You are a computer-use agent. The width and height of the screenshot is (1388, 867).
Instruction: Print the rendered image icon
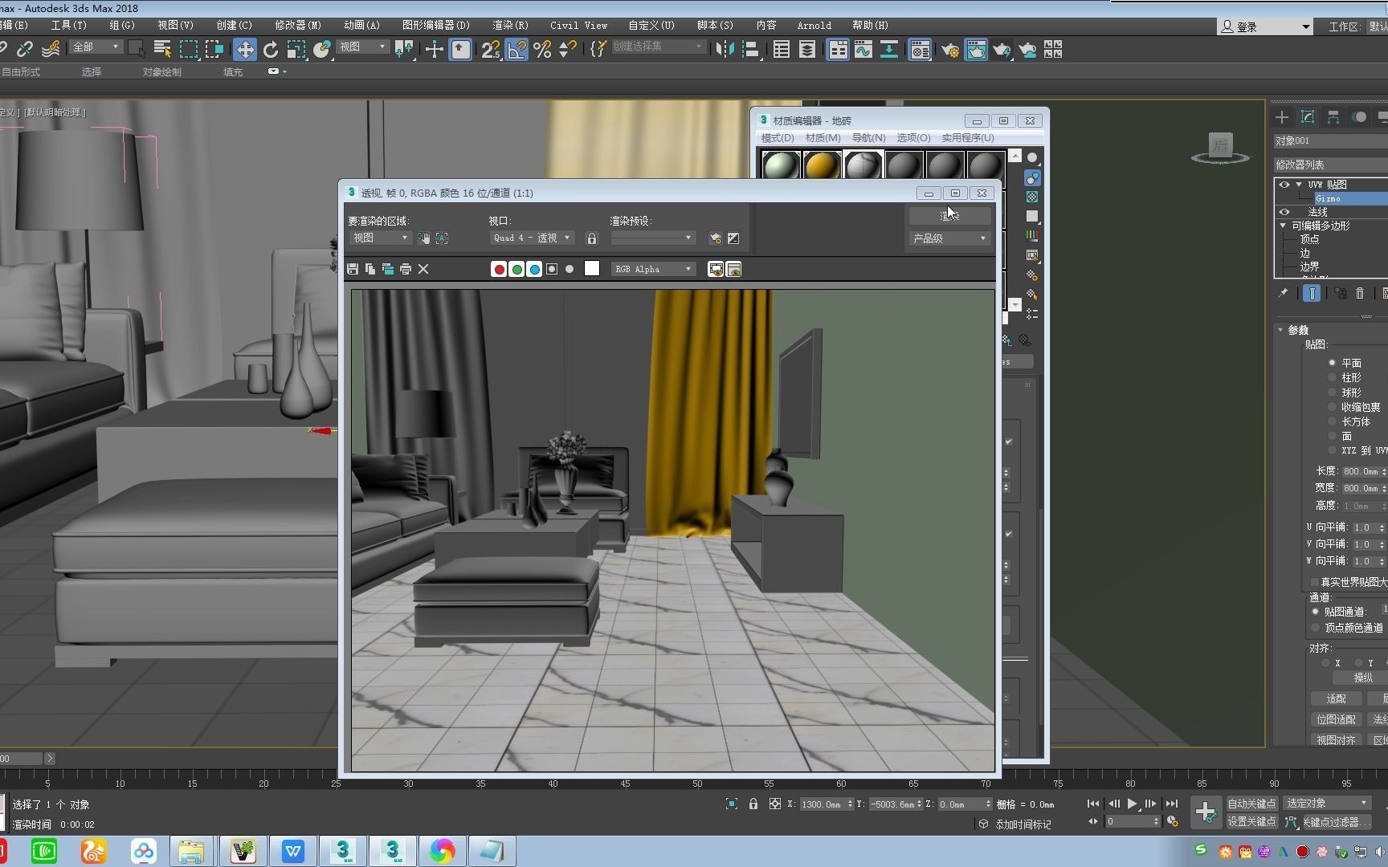pyautogui.click(x=406, y=269)
